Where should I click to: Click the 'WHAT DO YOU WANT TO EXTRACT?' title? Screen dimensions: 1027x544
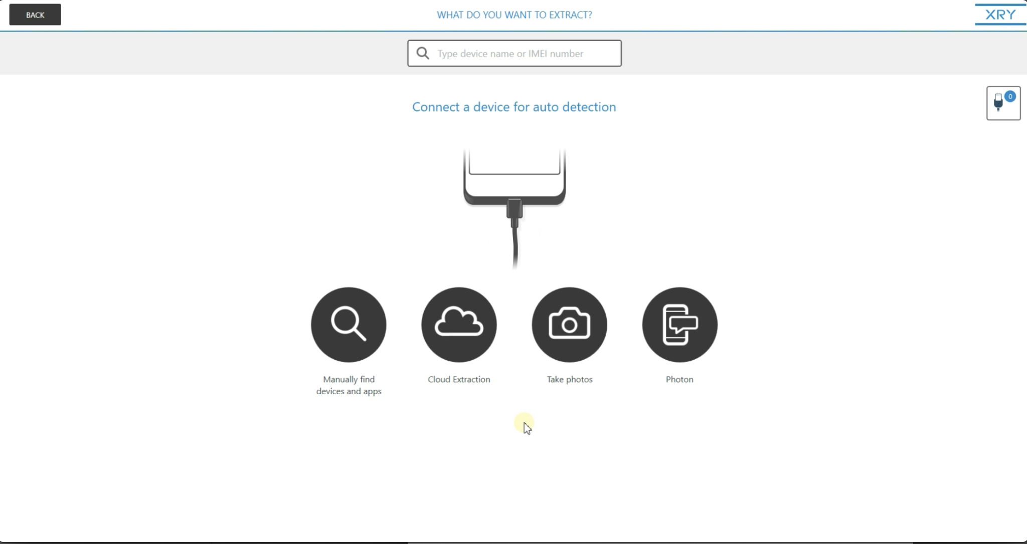(514, 15)
